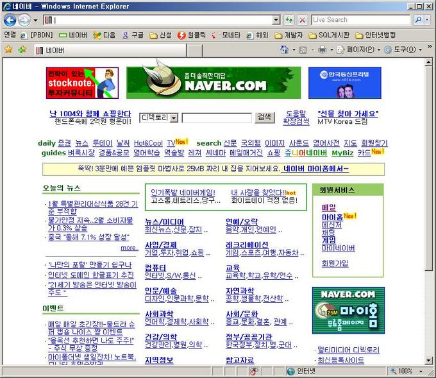Click the 100% zoom level button
This screenshot has width=436, height=378.
tap(402, 371)
